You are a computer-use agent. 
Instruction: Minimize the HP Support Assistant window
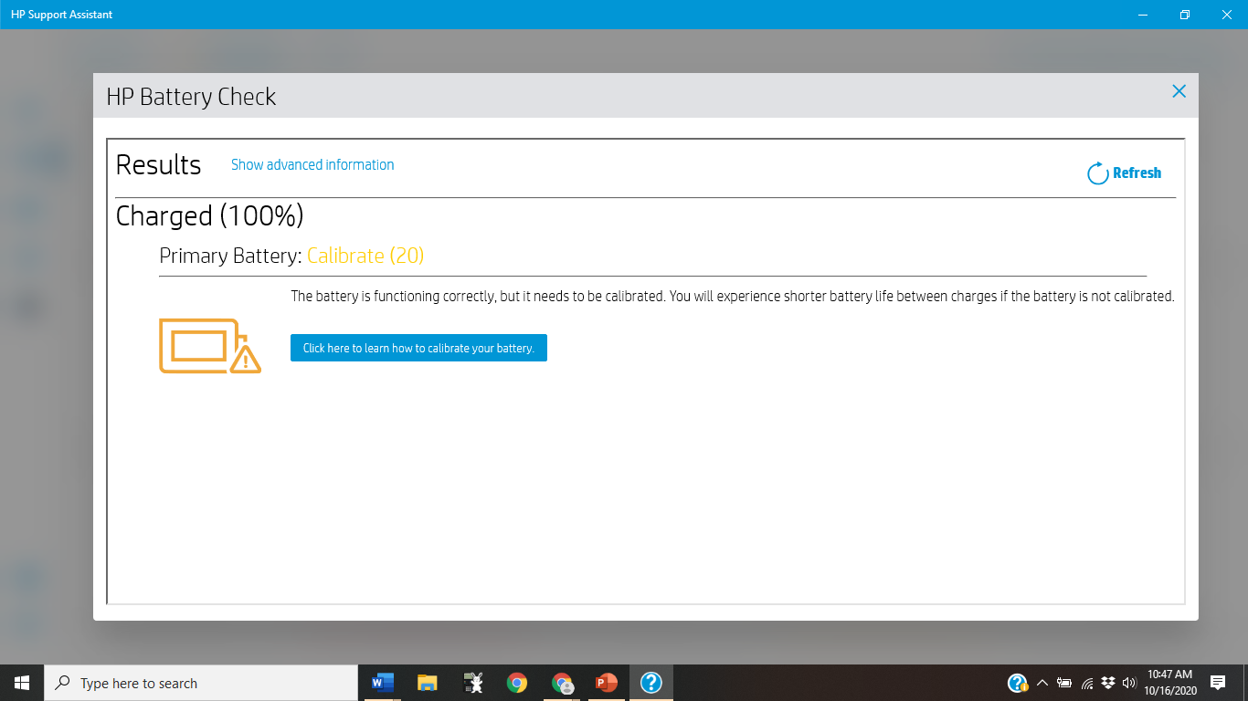[x=1143, y=15]
